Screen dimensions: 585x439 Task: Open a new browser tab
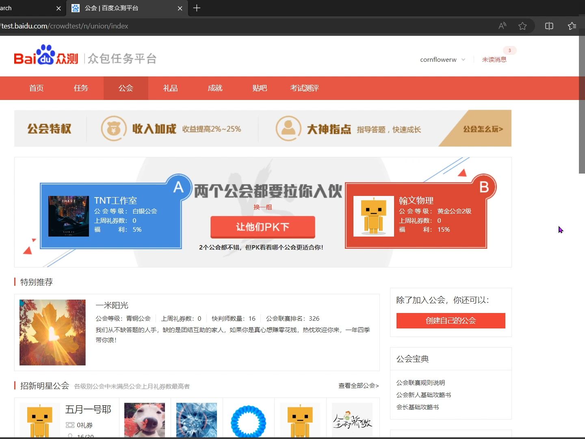(x=197, y=8)
